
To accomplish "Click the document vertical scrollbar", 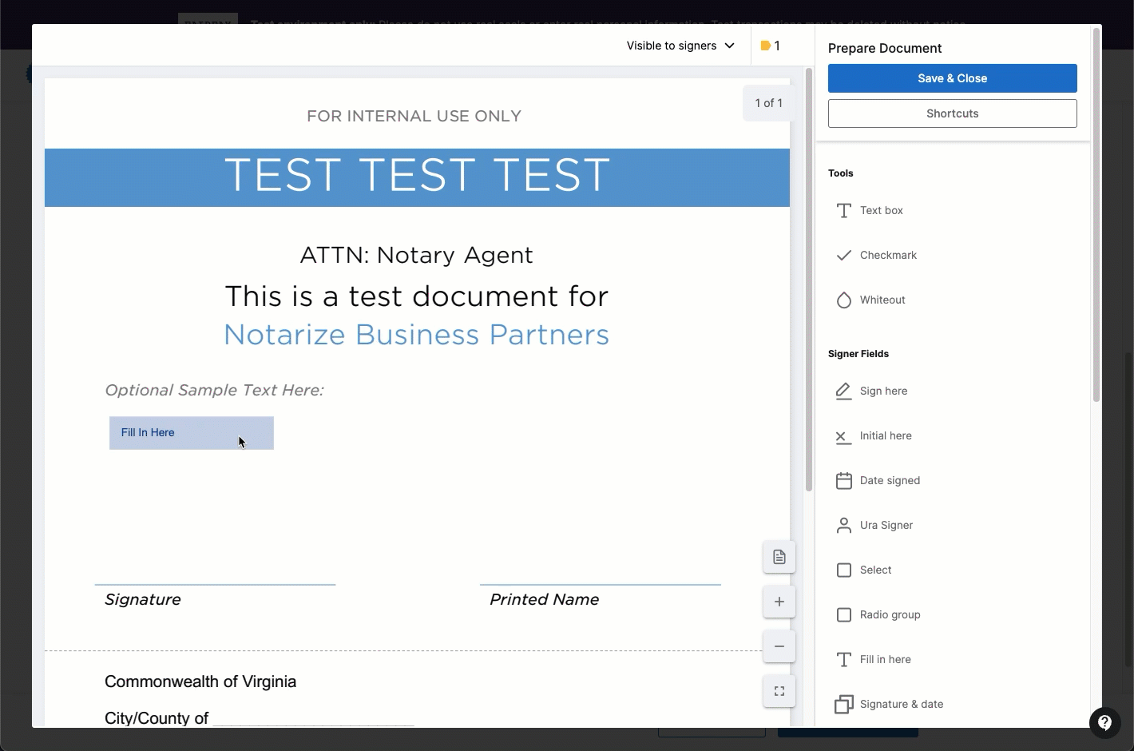I will [809, 280].
